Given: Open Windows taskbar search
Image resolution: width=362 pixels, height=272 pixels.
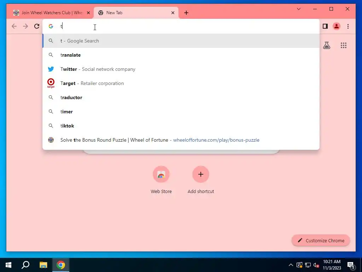Looking at the screenshot, I should pos(25,265).
